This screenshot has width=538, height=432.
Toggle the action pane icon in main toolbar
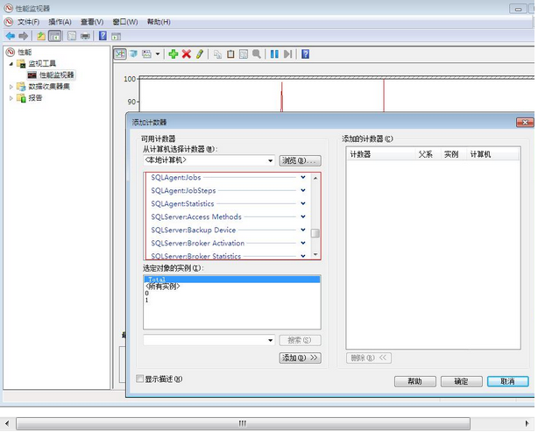pos(117,36)
